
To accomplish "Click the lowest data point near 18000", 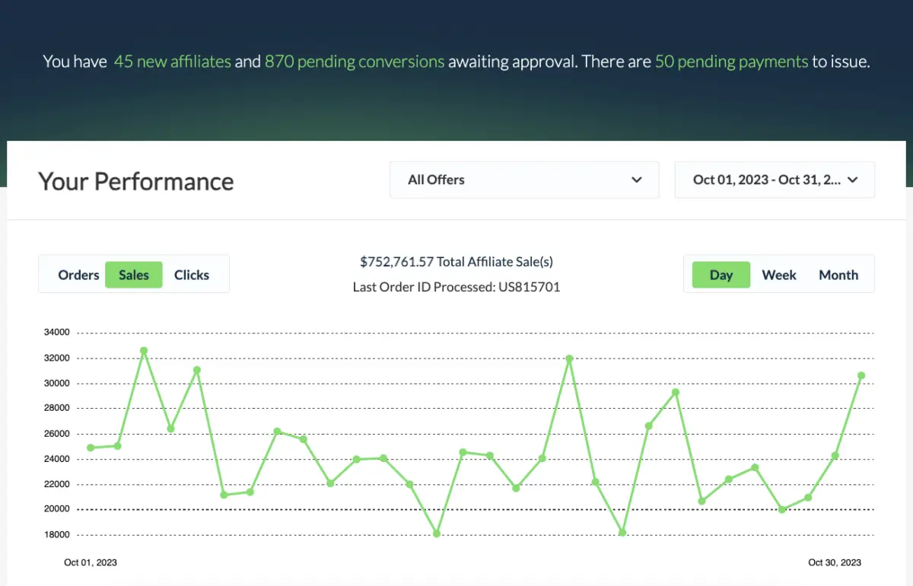I will pyautogui.click(x=436, y=533).
